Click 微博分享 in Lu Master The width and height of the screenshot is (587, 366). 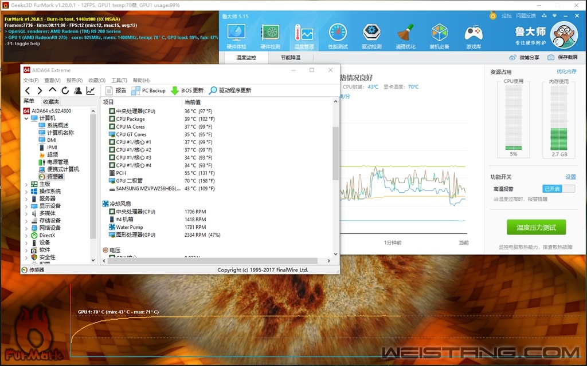[525, 57]
